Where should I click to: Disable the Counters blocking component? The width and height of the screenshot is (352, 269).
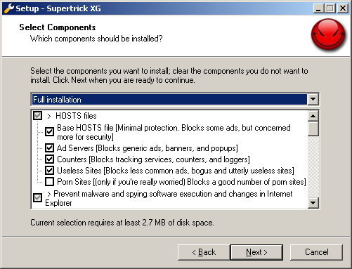(49, 159)
